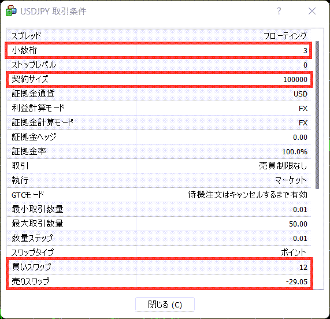
Task: Click the question mark help icon
Action: [279, 11]
